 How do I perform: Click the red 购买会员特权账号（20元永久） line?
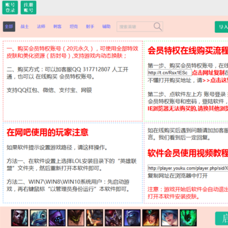(72, 53)
